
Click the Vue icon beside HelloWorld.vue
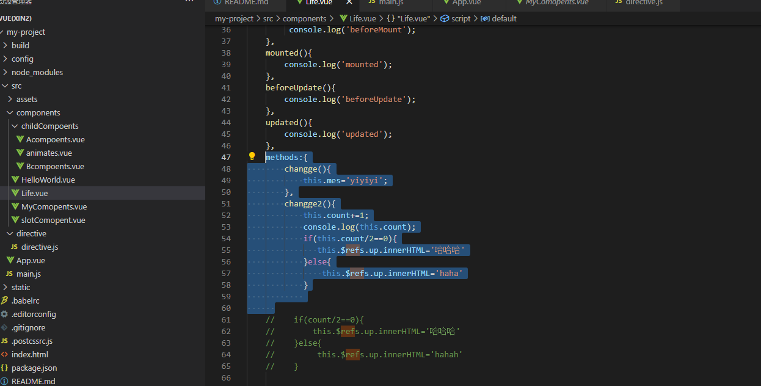[x=15, y=180]
